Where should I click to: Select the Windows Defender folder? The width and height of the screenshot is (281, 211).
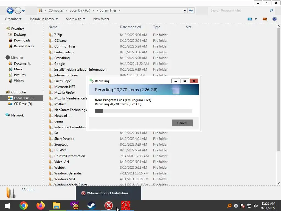(68, 173)
